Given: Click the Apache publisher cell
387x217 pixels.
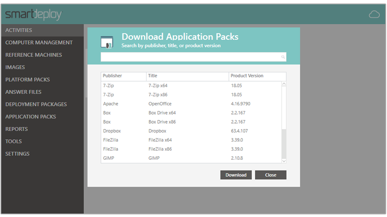Looking at the screenshot, I should coord(110,104).
